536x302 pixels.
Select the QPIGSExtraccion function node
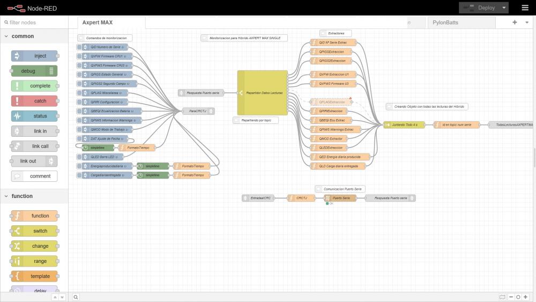coord(331,51)
